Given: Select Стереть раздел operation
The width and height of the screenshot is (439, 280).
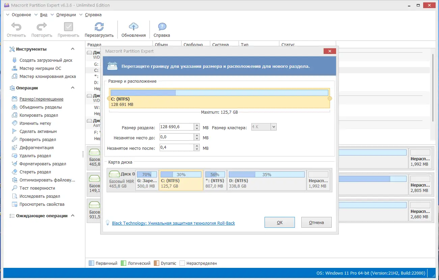Looking at the screenshot, I should [x=35, y=172].
